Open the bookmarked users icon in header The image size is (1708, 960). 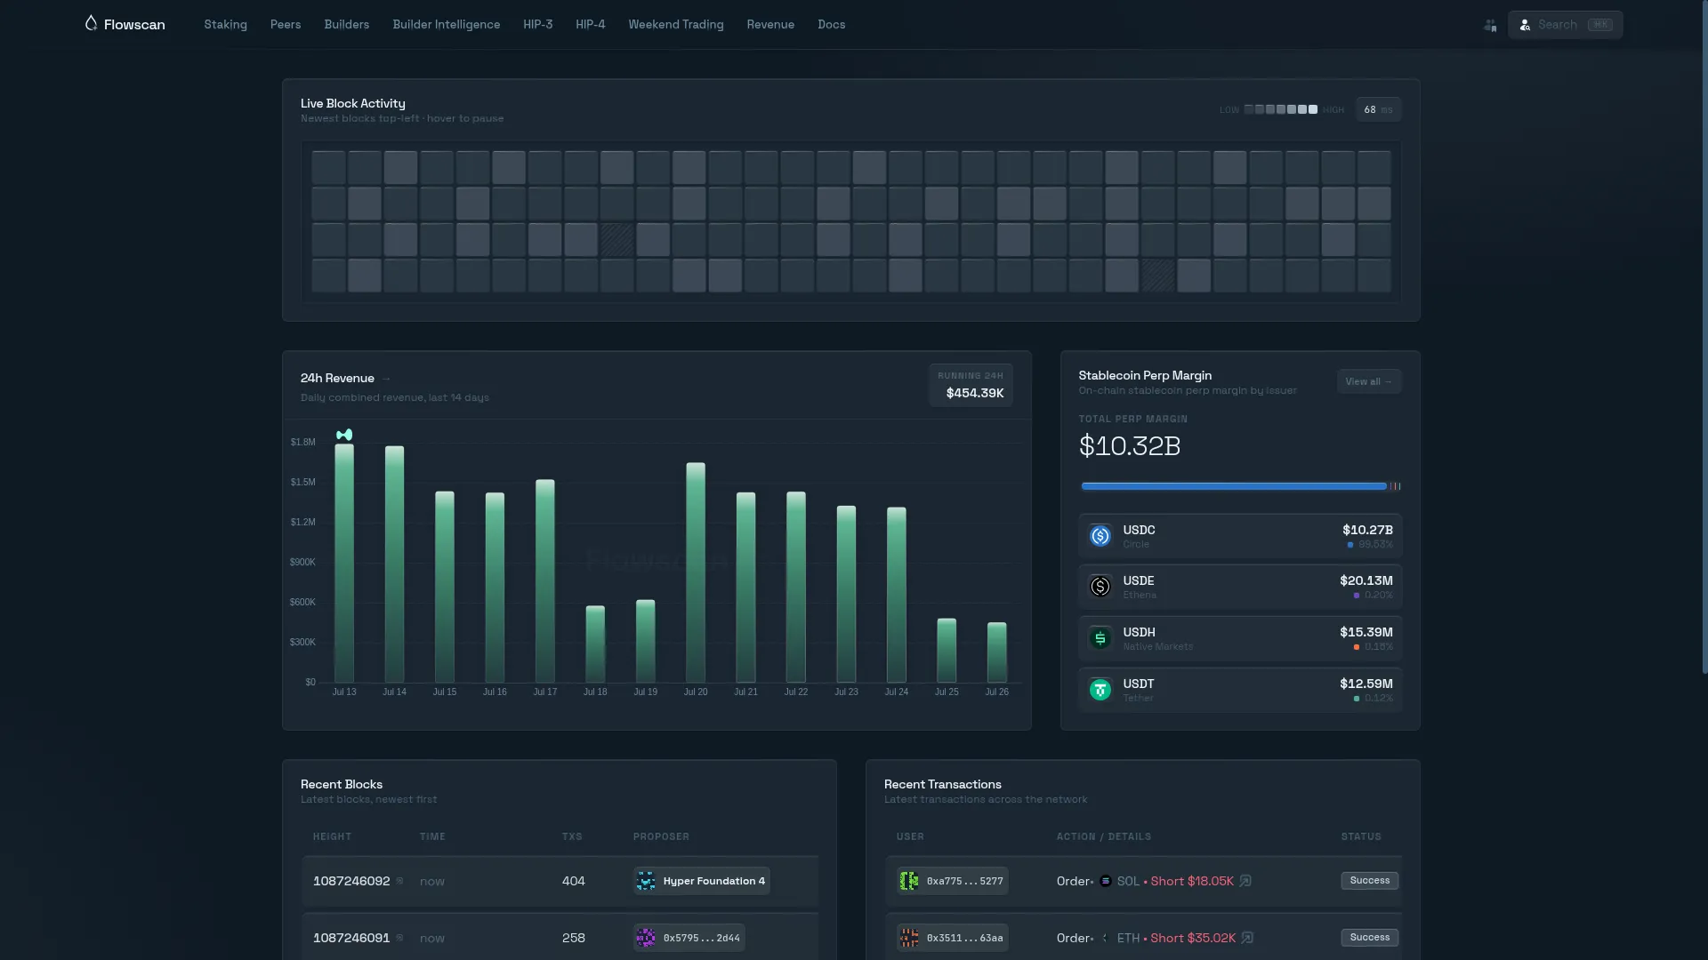(1490, 25)
